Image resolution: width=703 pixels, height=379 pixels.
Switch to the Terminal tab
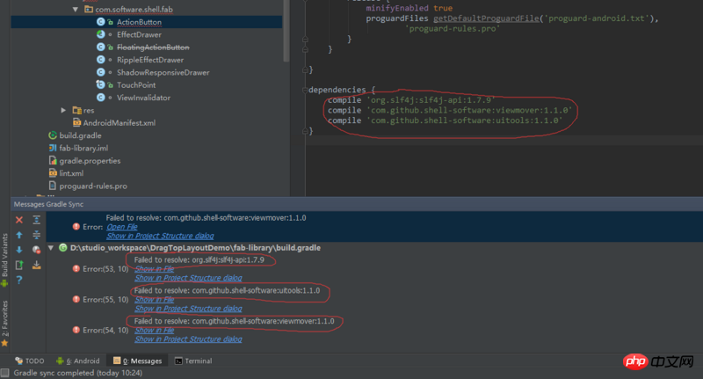192,361
